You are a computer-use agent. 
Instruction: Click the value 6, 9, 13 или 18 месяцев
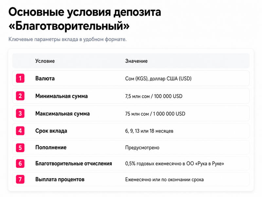(x=149, y=131)
